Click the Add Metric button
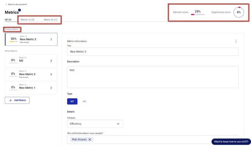The width and height of the screenshot is (251, 147). pyautogui.click(x=17, y=100)
